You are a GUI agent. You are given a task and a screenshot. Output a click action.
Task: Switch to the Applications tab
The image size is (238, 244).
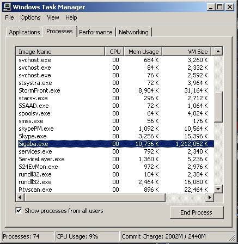25,32
